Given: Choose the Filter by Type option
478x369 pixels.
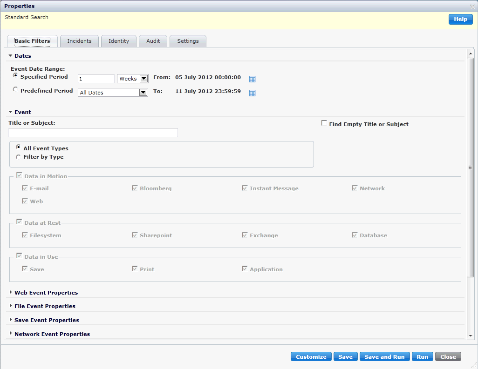Looking at the screenshot, I should coord(18,157).
